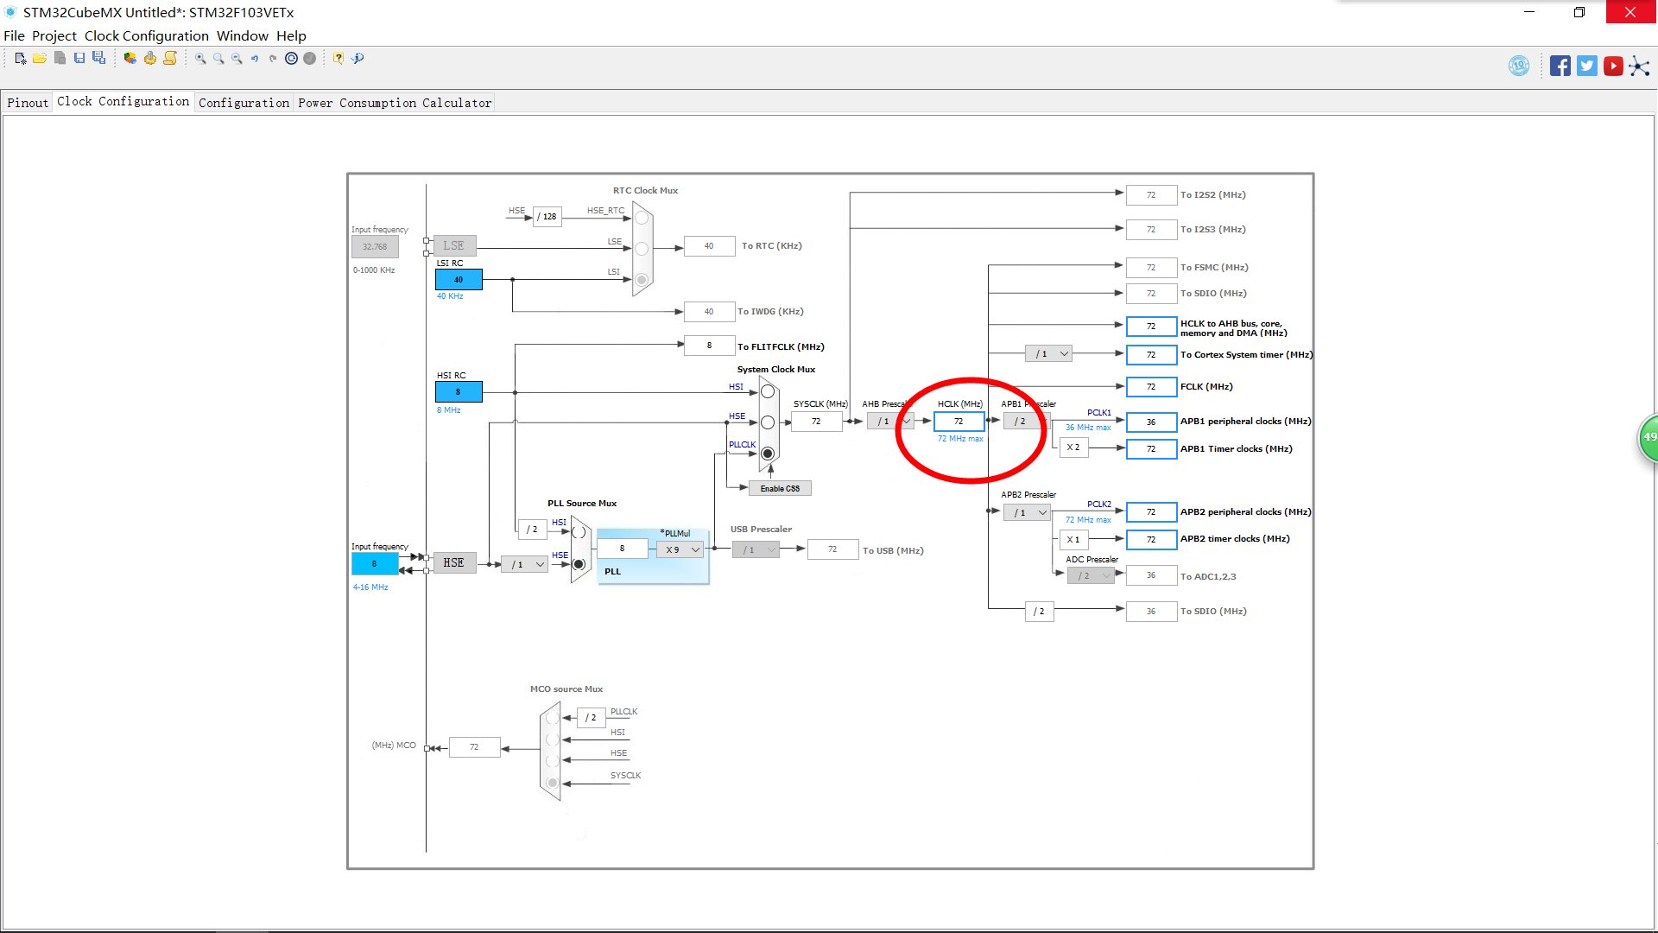1658x933 pixels.
Task: Click the blue Undo arrow icon
Action: click(x=255, y=58)
